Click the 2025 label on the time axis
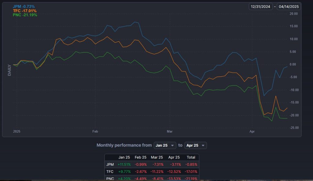This screenshot has width=313, height=181. click(x=17, y=132)
